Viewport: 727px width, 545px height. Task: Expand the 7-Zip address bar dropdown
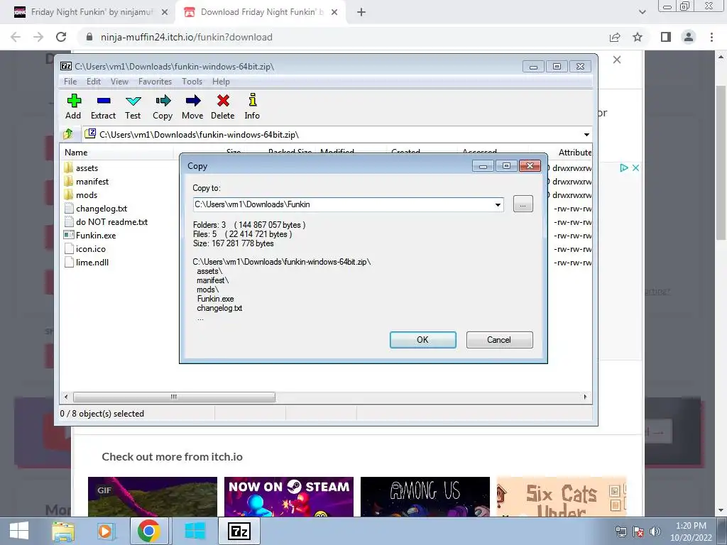point(586,134)
